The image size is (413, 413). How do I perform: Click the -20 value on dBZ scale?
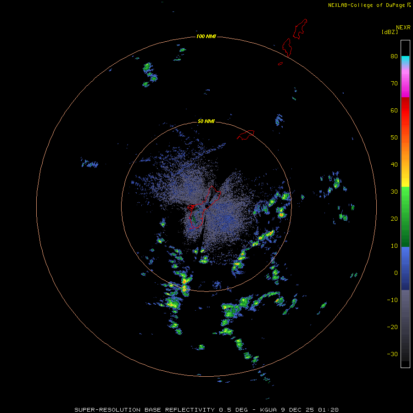392,327
